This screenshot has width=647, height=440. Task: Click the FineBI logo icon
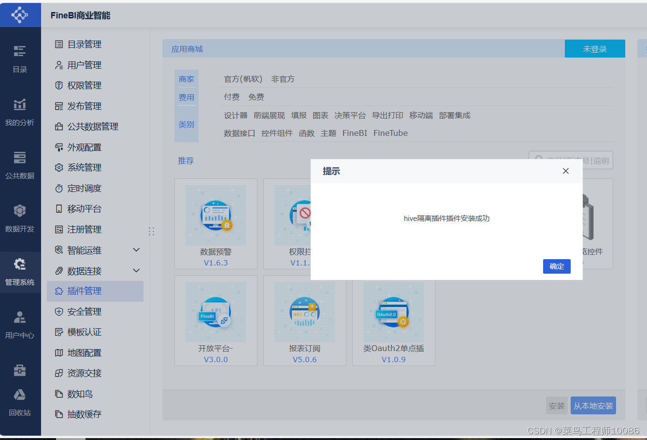tap(20, 15)
